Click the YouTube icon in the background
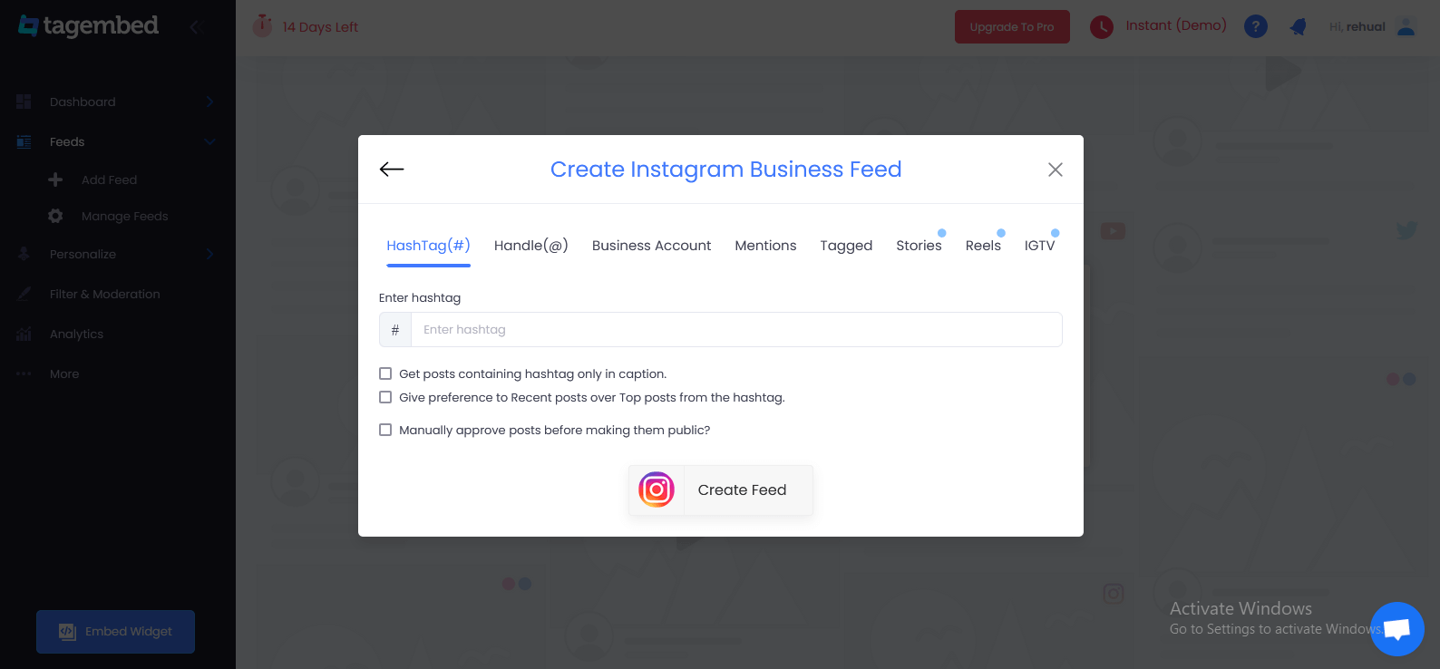The image size is (1440, 669). pyautogui.click(x=1113, y=231)
